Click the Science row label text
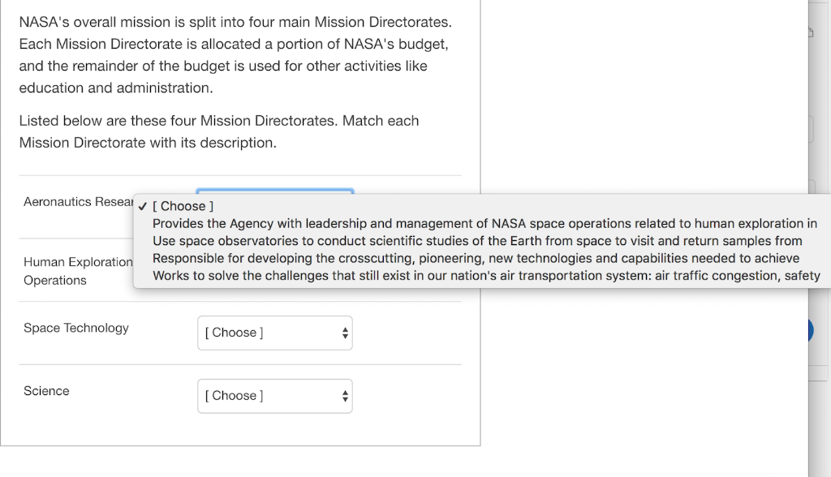This screenshot has width=831, height=477. [46, 391]
